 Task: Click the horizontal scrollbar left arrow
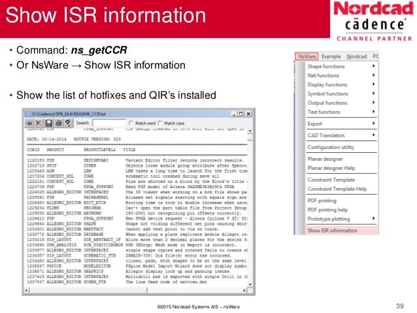coord(26,290)
